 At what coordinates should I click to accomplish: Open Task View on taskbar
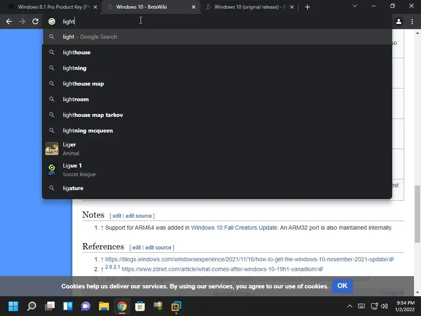pyautogui.click(x=50, y=306)
